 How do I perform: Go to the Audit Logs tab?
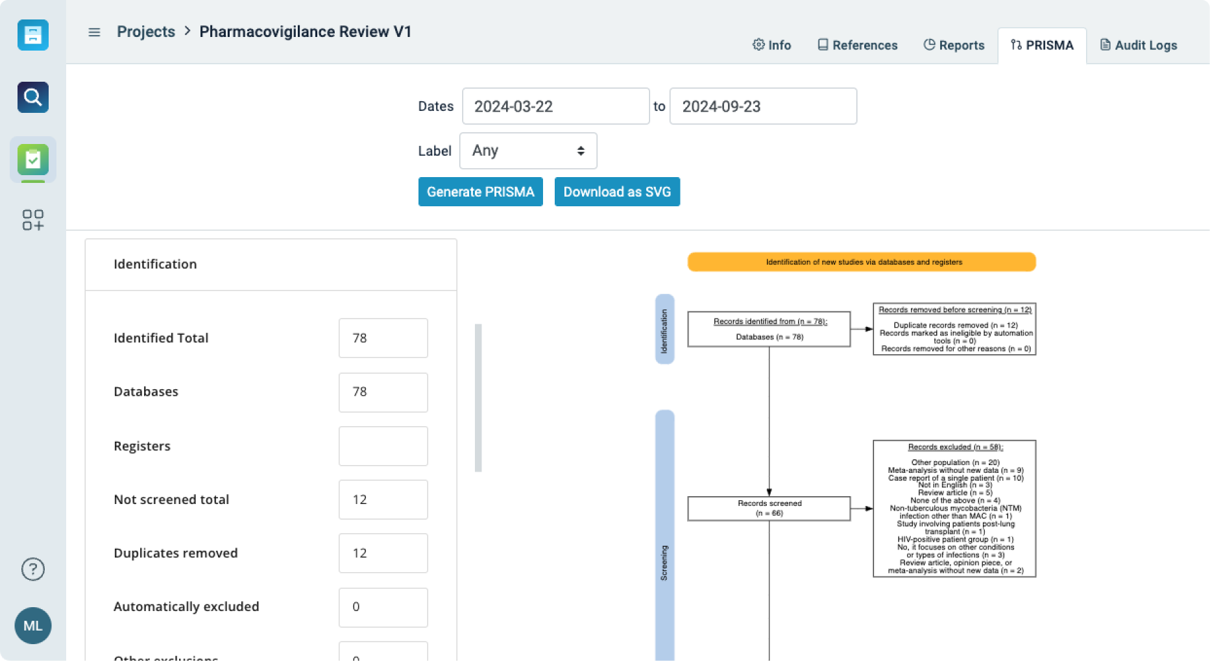tap(1138, 45)
